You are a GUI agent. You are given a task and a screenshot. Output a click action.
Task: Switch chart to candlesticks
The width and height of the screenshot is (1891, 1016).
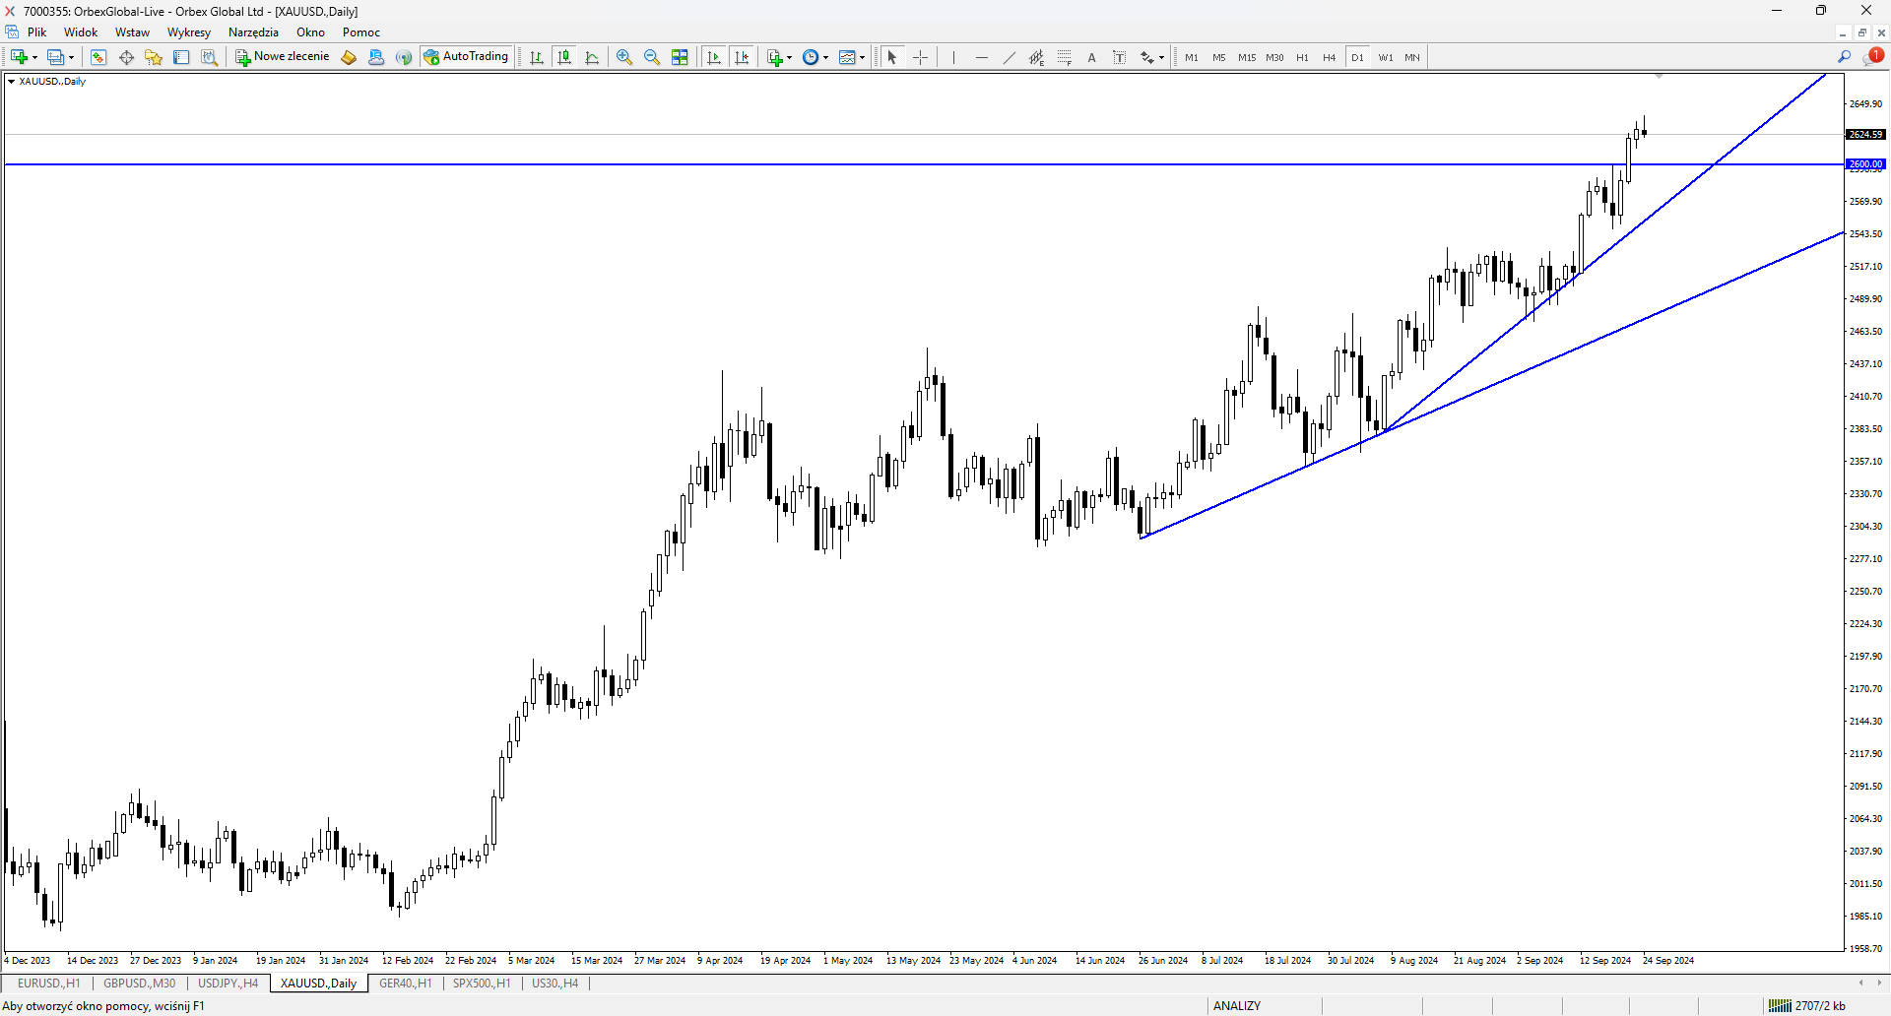[564, 57]
